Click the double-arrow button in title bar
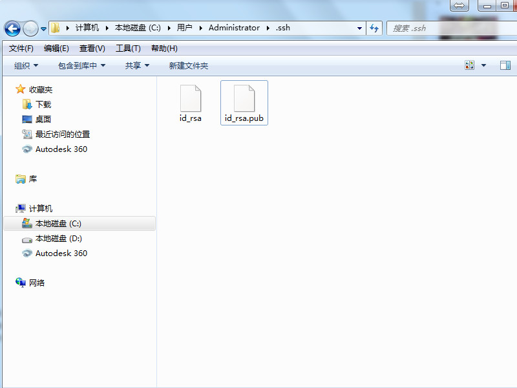Image resolution: width=517 pixels, height=388 pixels. coord(459,5)
